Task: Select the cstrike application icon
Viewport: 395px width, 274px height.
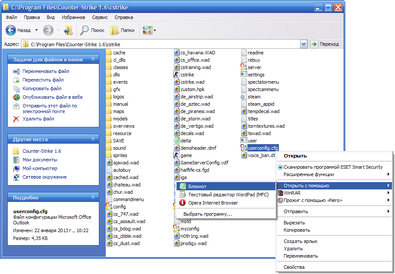Action: [176, 75]
